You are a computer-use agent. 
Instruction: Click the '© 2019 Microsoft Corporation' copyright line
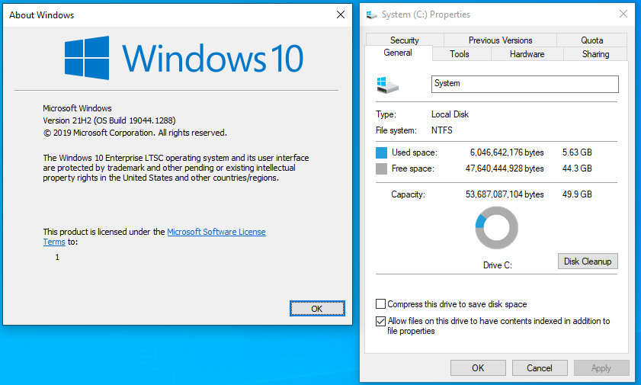point(135,133)
